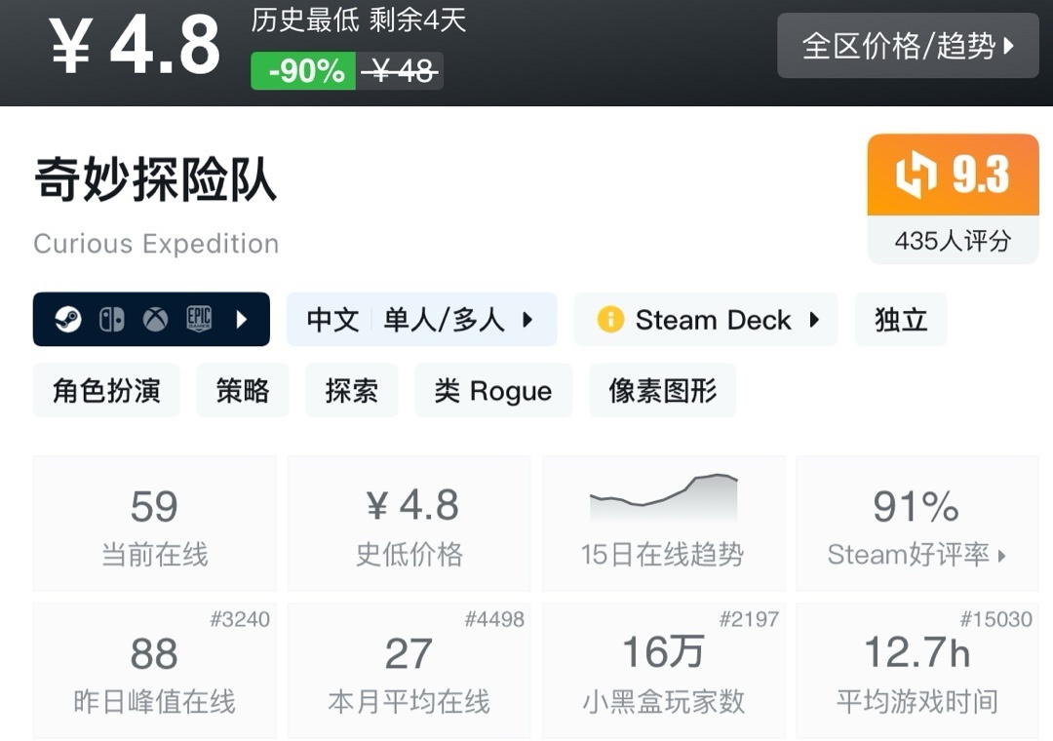This screenshot has height=741, width=1053.
Task: Select the 独立 indie tag
Action: (x=901, y=320)
